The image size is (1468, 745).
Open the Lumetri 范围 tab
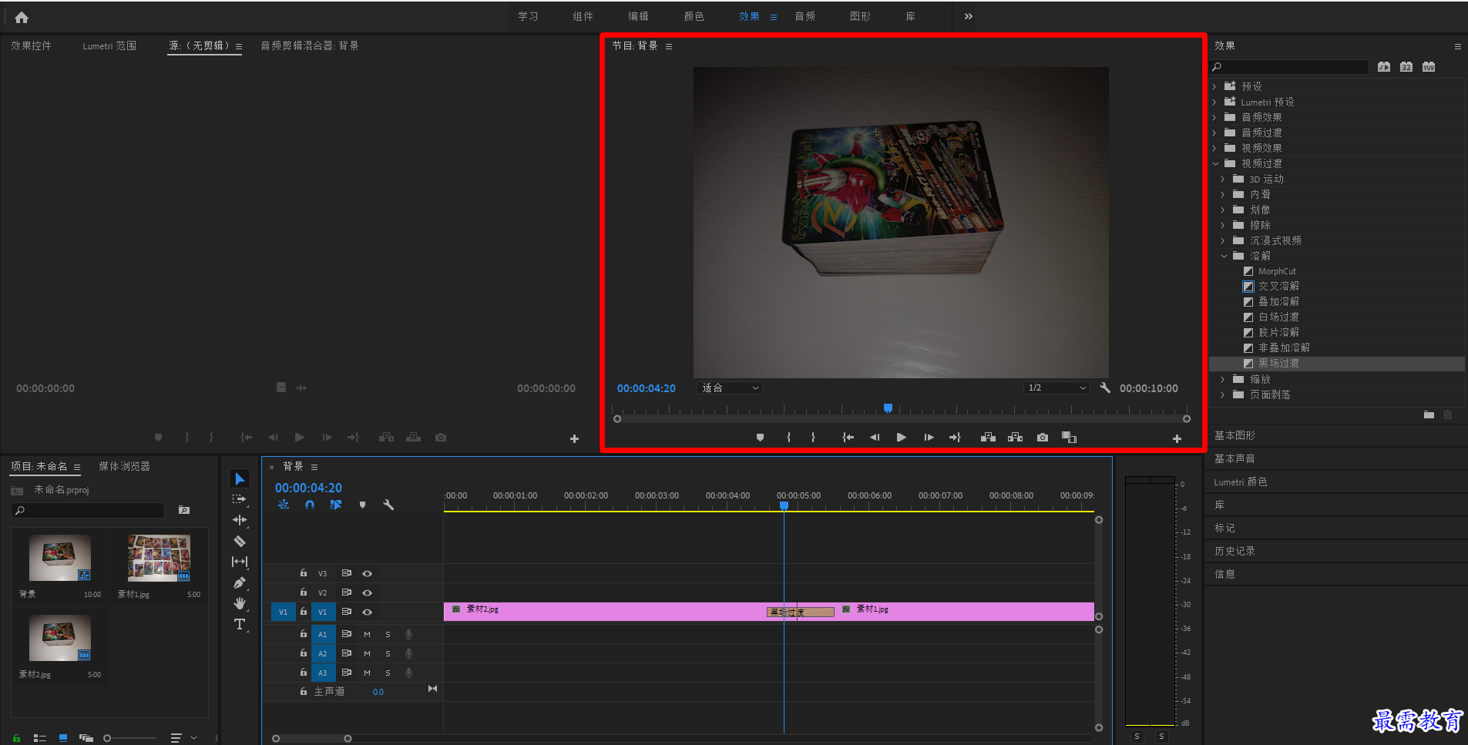pos(109,46)
